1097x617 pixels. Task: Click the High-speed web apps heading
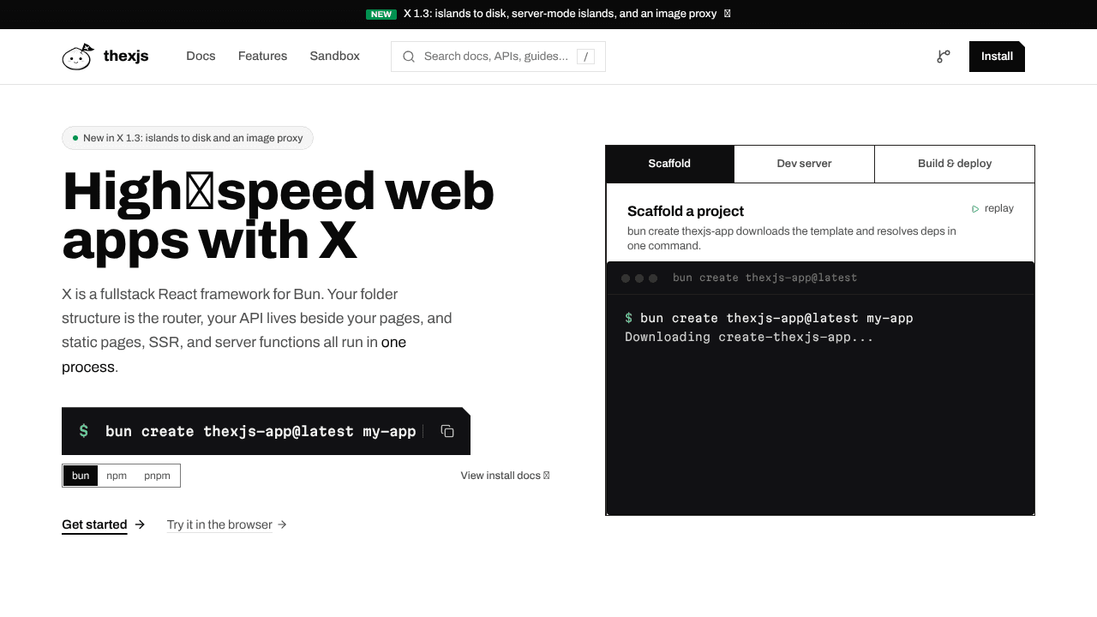[279, 215]
